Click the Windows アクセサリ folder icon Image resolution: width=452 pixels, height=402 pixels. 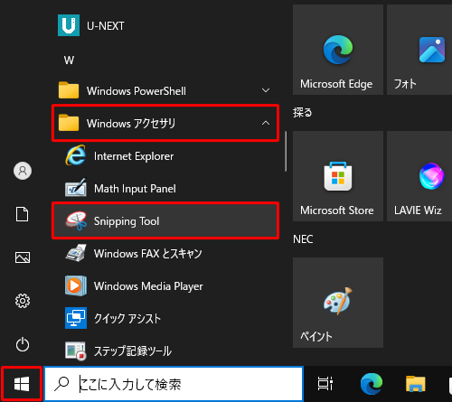[69, 123]
